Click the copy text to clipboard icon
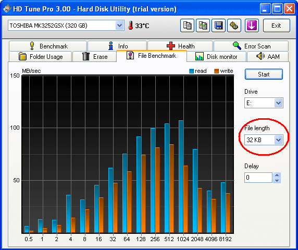 point(187,26)
